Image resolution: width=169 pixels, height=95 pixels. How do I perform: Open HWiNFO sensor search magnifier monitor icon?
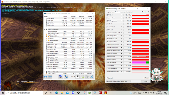(61, 77)
